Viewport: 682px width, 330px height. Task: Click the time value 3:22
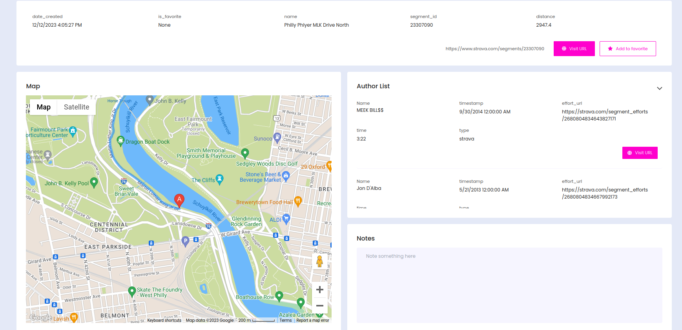tap(361, 139)
